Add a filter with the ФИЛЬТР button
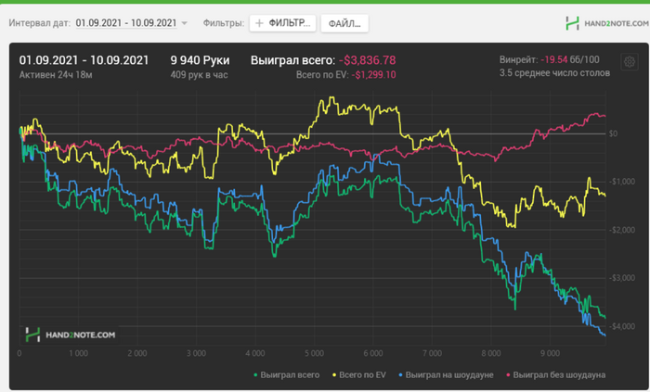650x392 pixels. (x=282, y=23)
